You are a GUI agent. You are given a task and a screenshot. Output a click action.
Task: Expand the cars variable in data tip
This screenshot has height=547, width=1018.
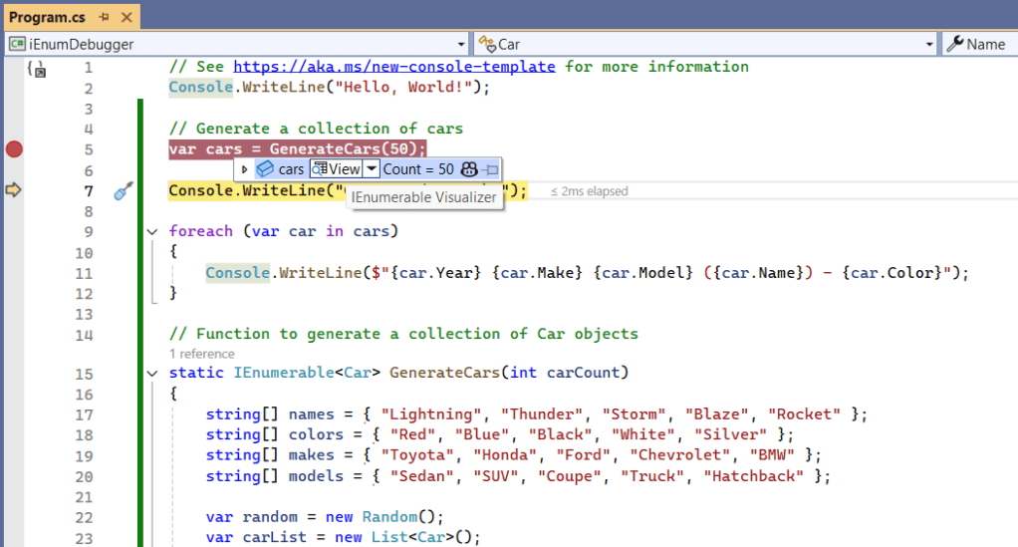[245, 169]
